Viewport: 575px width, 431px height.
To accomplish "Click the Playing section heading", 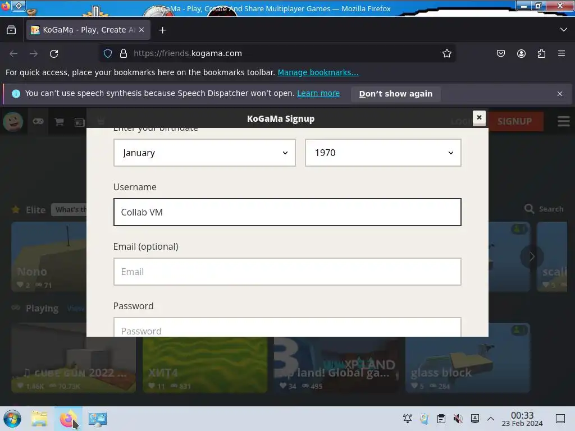I will coord(42,308).
